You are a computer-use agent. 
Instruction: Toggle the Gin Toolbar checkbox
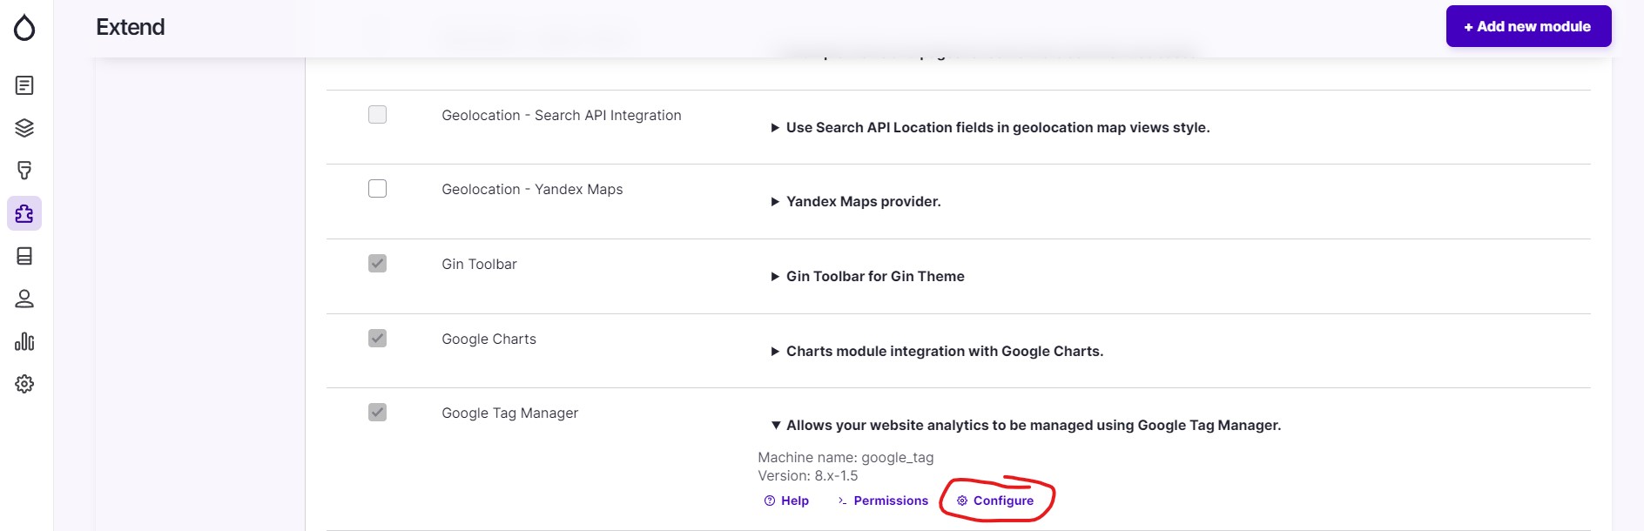377,263
